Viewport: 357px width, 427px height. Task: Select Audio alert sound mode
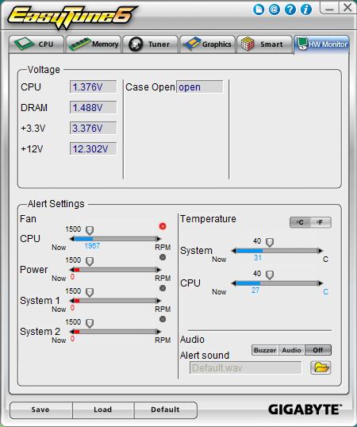coord(291,350)
